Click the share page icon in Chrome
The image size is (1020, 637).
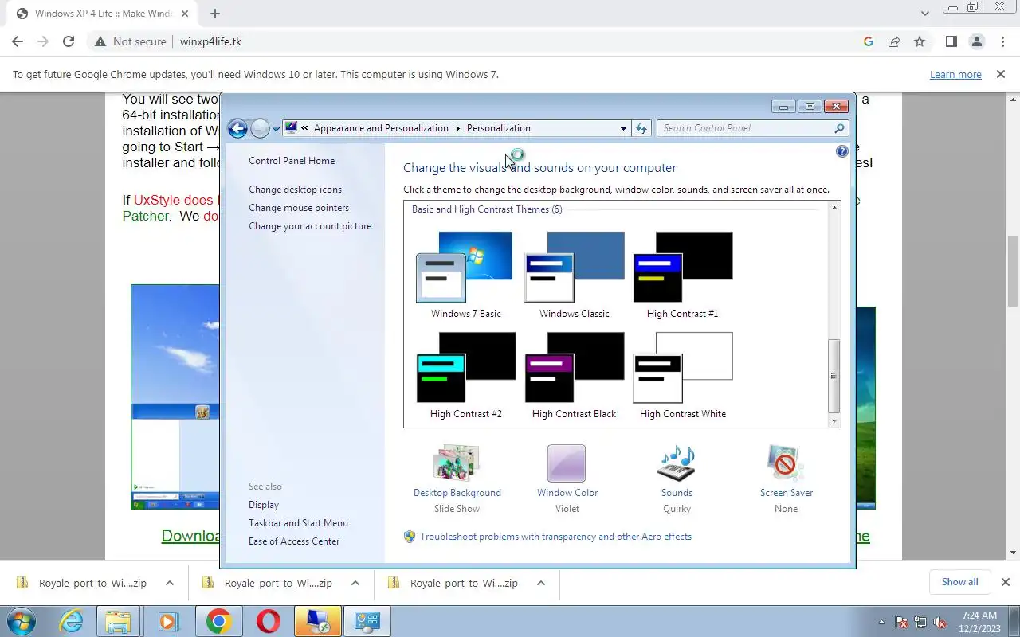894,41
